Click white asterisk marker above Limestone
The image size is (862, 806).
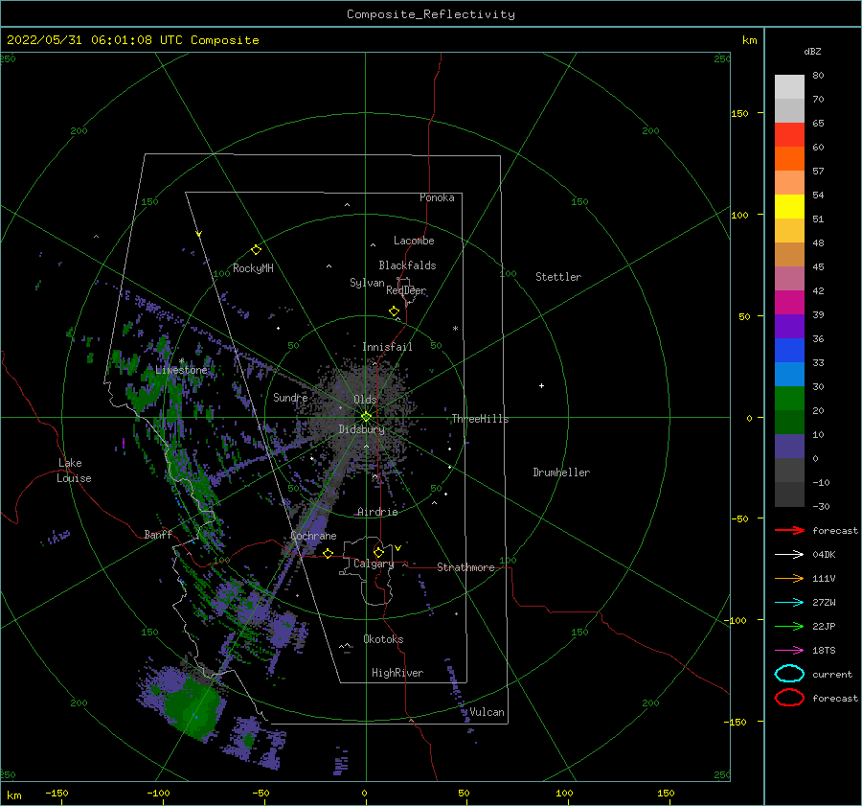coord(181,361)
